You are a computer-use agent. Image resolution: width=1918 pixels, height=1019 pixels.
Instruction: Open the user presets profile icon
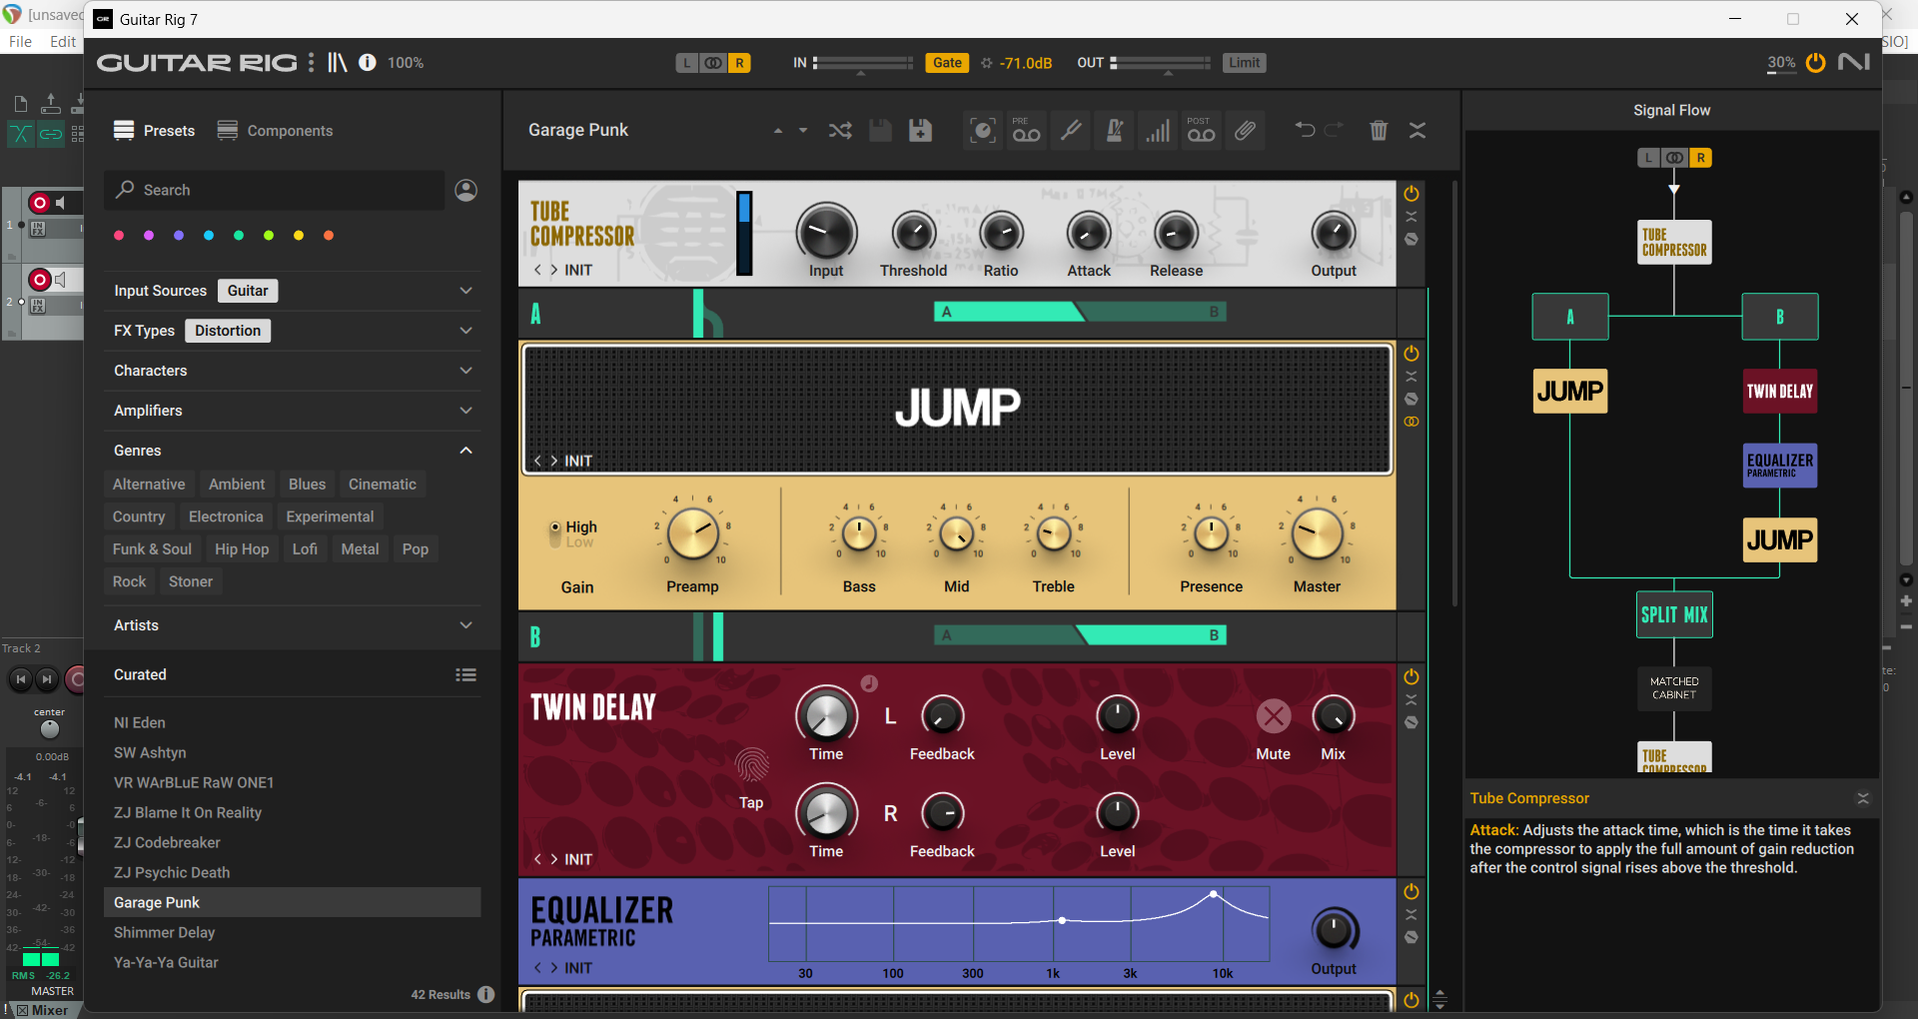pyautogui.click(x=467, y=190)
